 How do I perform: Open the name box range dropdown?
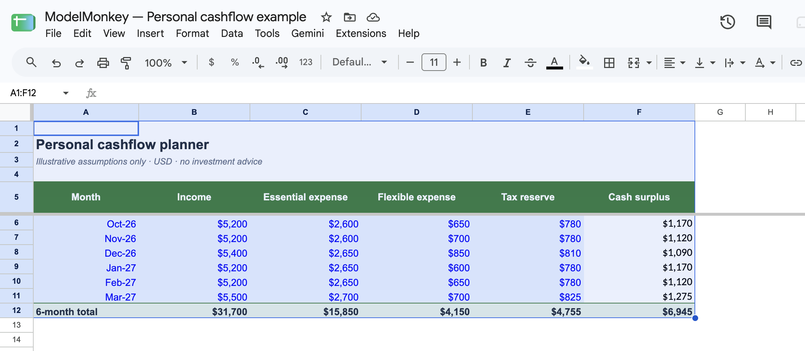(x=66, y=93)
